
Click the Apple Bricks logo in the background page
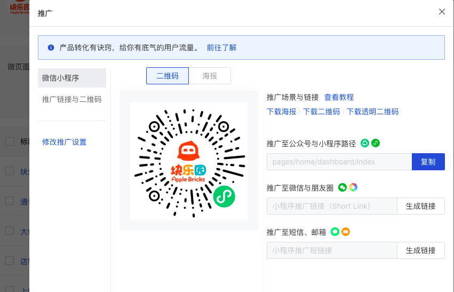19,7
